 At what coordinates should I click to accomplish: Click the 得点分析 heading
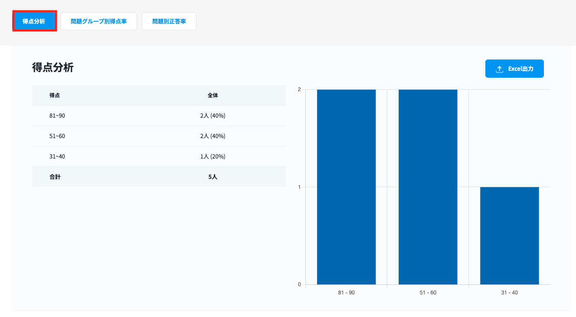click(53, 67)
